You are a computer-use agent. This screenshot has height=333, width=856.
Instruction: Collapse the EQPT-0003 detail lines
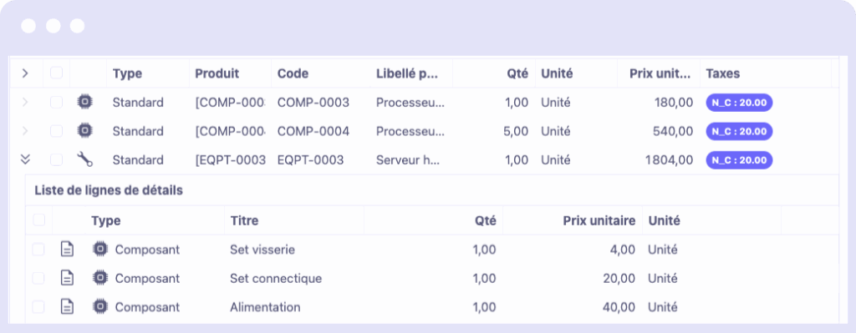[25, 159]
